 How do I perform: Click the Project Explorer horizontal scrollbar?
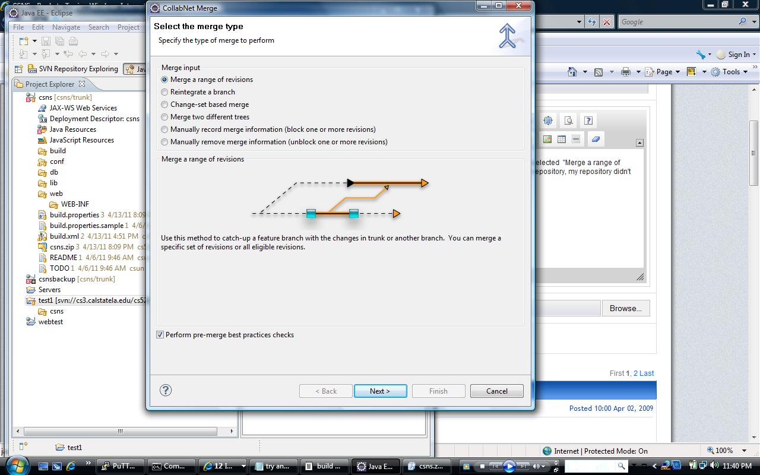[x=121, y=431]
